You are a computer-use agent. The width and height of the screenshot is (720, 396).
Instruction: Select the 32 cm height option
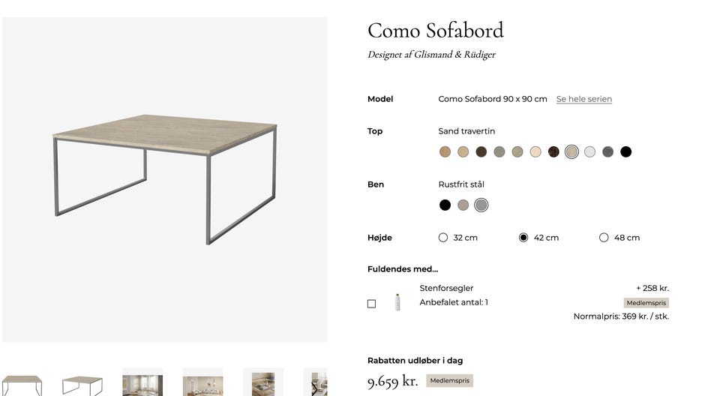point(443,238)
